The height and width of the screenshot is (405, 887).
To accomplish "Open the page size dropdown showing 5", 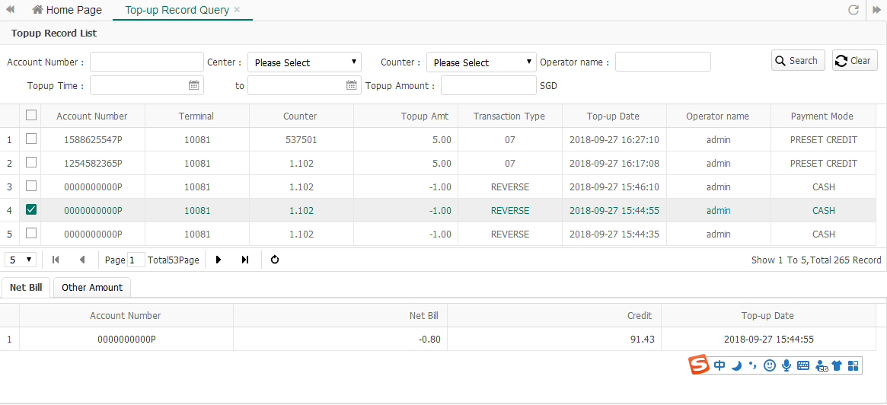I will [21, 260].
